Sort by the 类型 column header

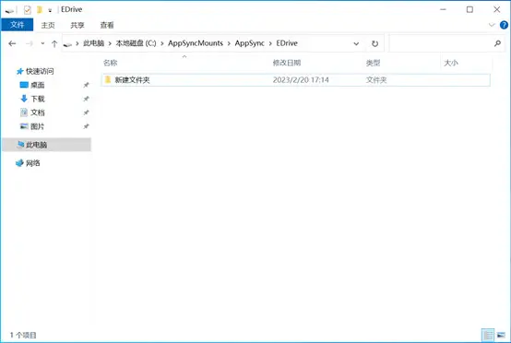[x=374, y=63]
